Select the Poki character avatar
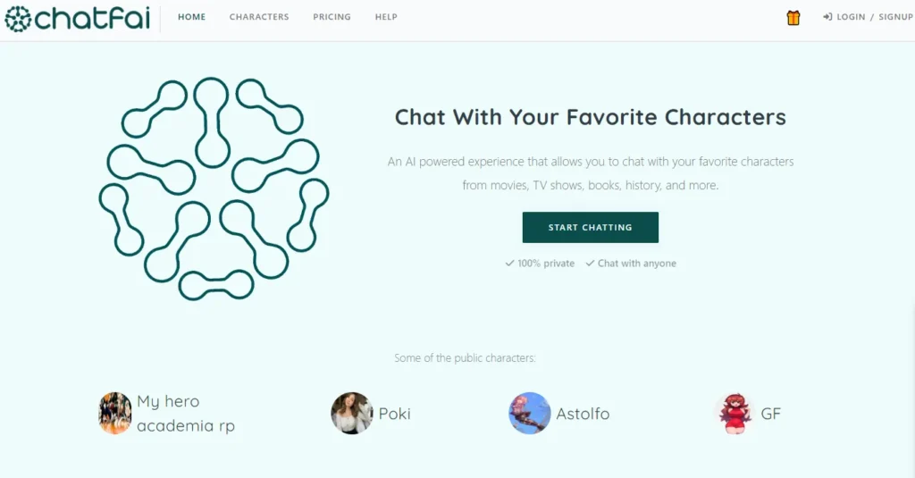Screen dimensions: 915x478 pos(352,414)
